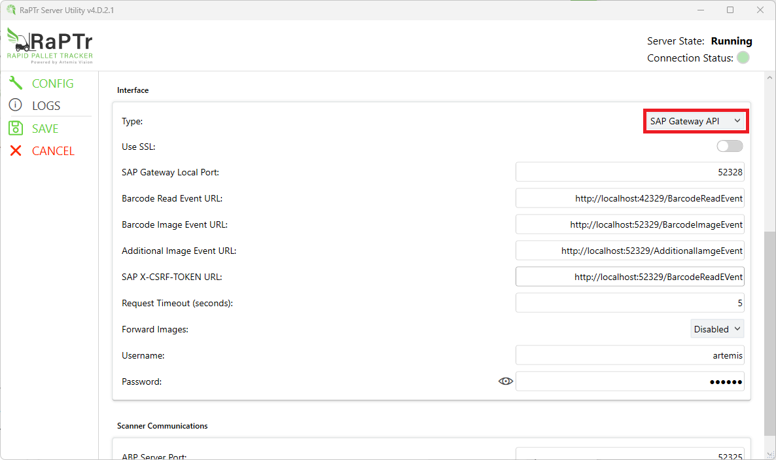Viewport: 776px width, 460px height.
Task: Focus the Barcode Read Event URL field
Action: [x=629, y=198]
